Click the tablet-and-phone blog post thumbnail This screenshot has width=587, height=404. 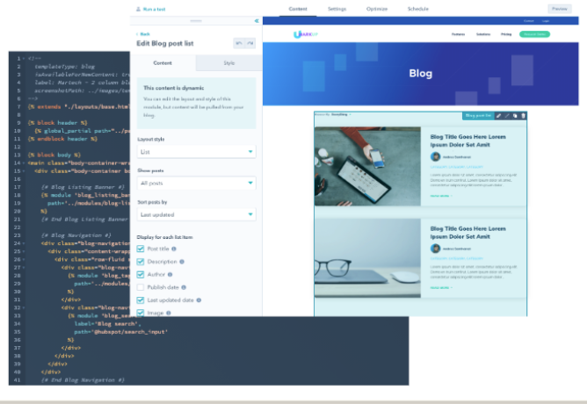pyautogui.click(x=367, y=167)
